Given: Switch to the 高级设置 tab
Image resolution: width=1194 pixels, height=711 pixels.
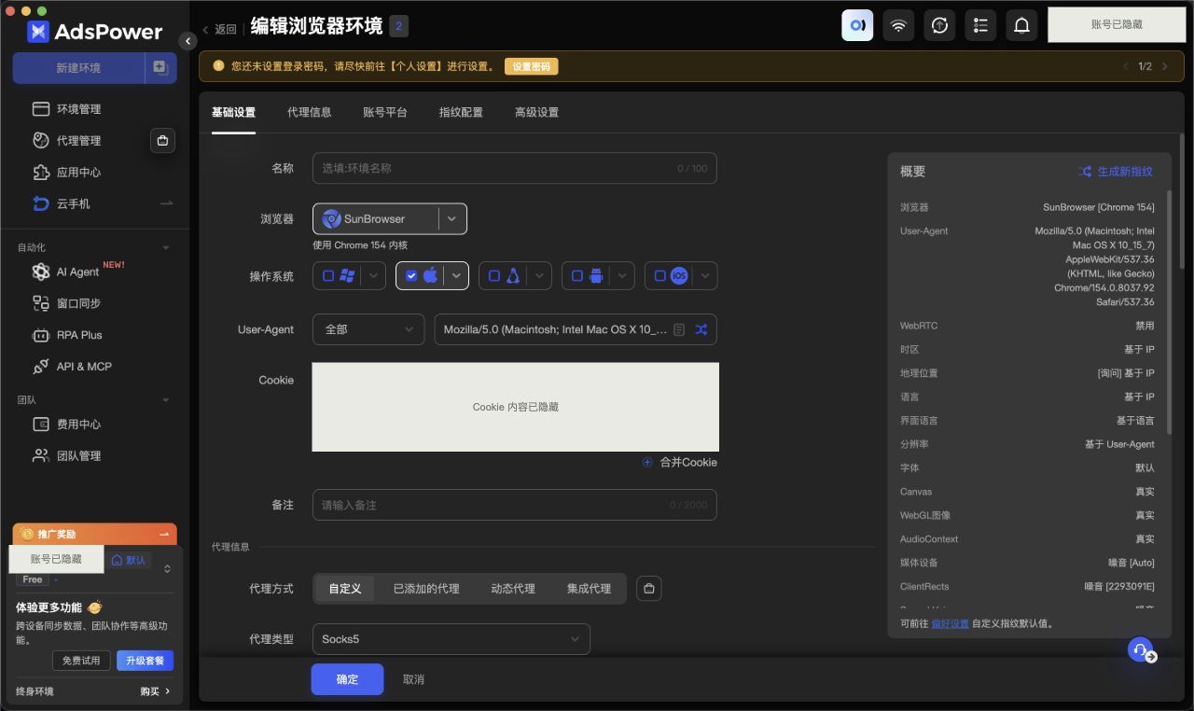Looking at the screenshot, I should pos(536,112).
